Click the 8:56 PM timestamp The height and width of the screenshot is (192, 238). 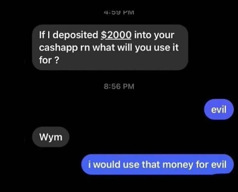click(119, 86)
